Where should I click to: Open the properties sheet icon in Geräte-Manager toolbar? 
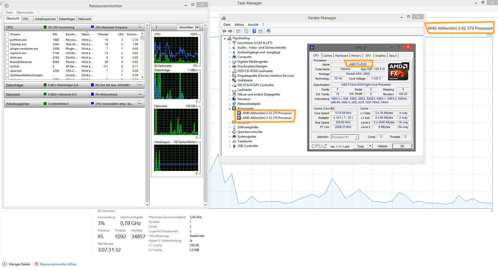tap(246, 31)
